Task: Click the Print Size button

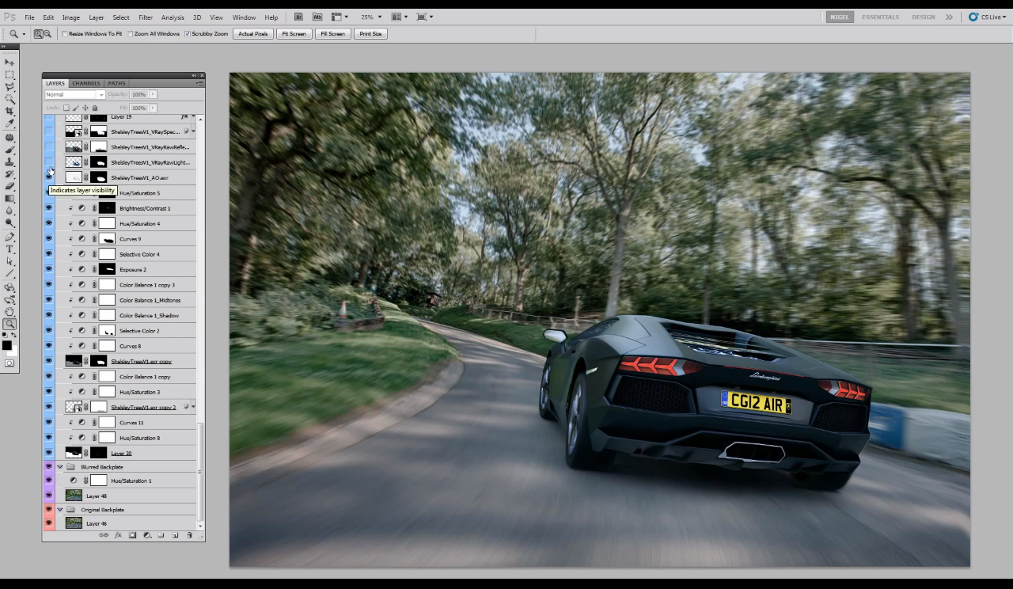Action: 370,34
